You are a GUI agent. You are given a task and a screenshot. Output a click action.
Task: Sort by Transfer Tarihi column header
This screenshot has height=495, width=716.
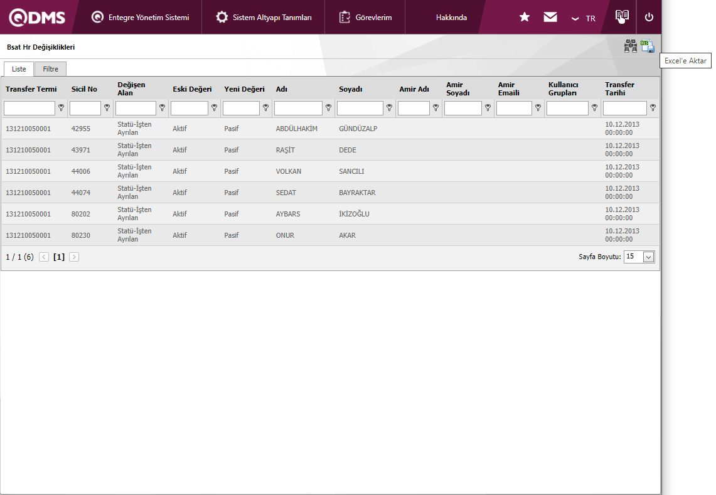point(619,88)
